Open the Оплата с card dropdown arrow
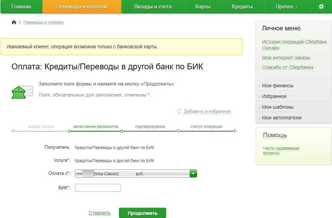The width and height of the screenshot is (332, 218). point(193,174)
